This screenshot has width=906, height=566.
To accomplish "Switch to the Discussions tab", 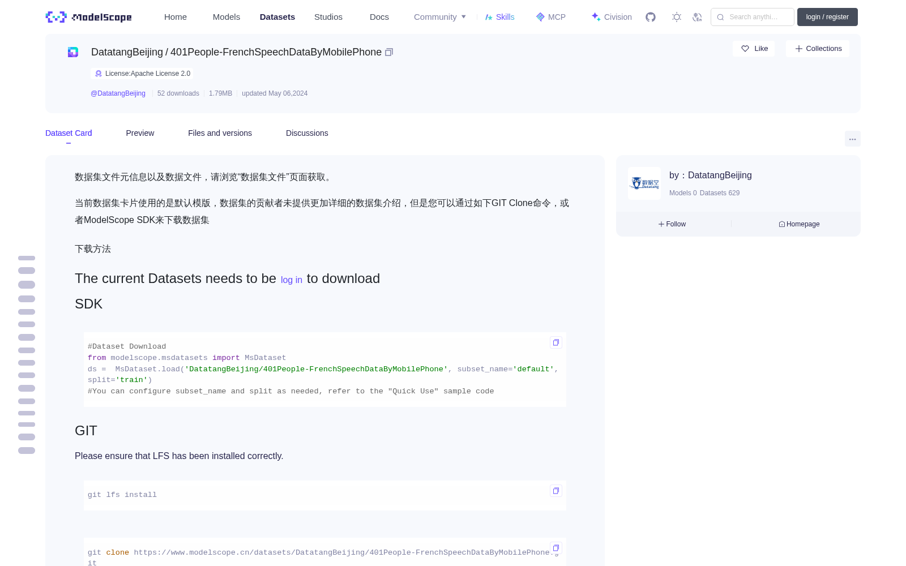I will [x=307, y=133].
